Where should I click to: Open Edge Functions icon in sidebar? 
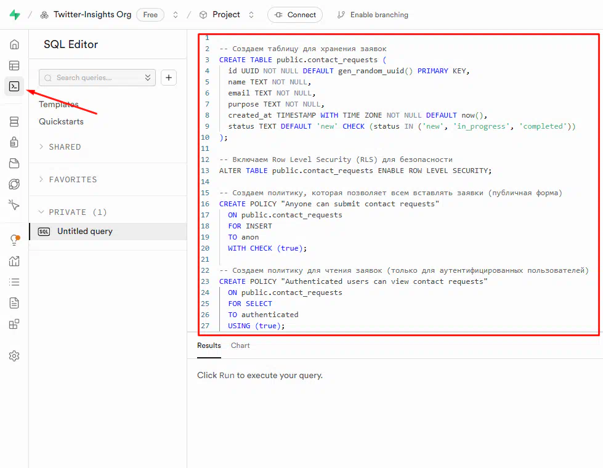coord(14,184)
